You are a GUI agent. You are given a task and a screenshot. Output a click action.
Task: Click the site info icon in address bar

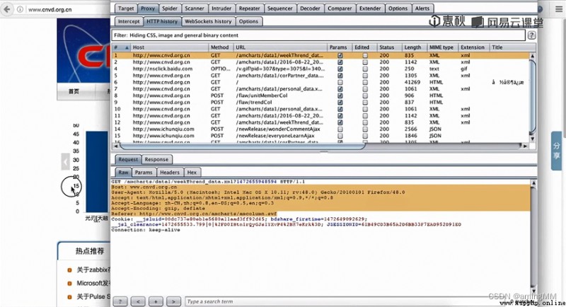point(21,9)
